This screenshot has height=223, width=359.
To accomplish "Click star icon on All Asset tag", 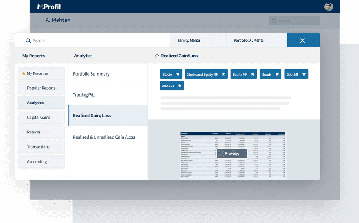I will pyautogui.click(x=179, y=86).
